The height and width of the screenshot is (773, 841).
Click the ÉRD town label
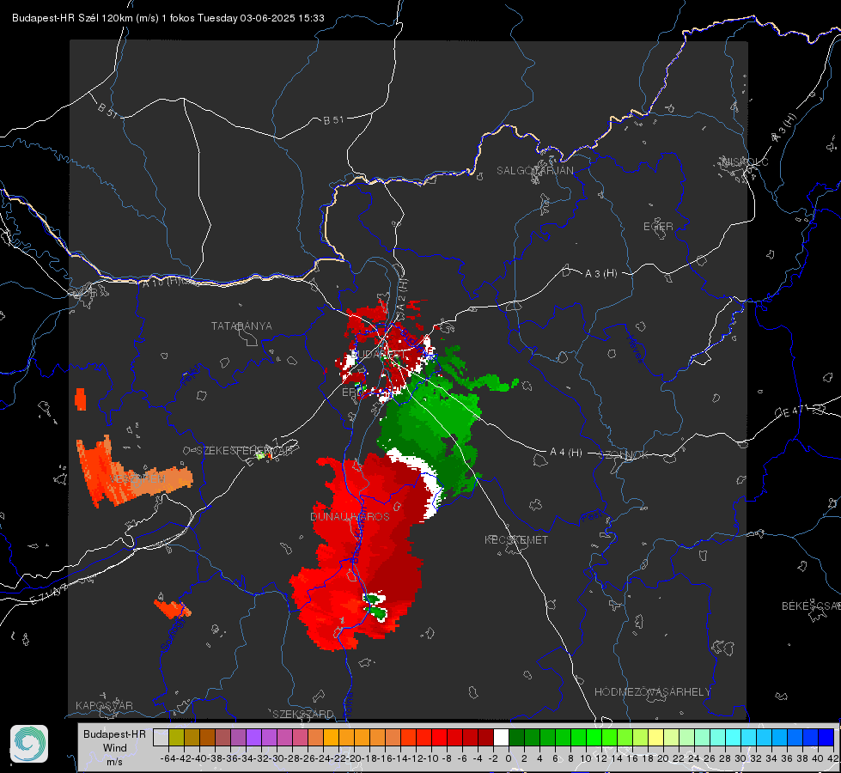[352, 393]
